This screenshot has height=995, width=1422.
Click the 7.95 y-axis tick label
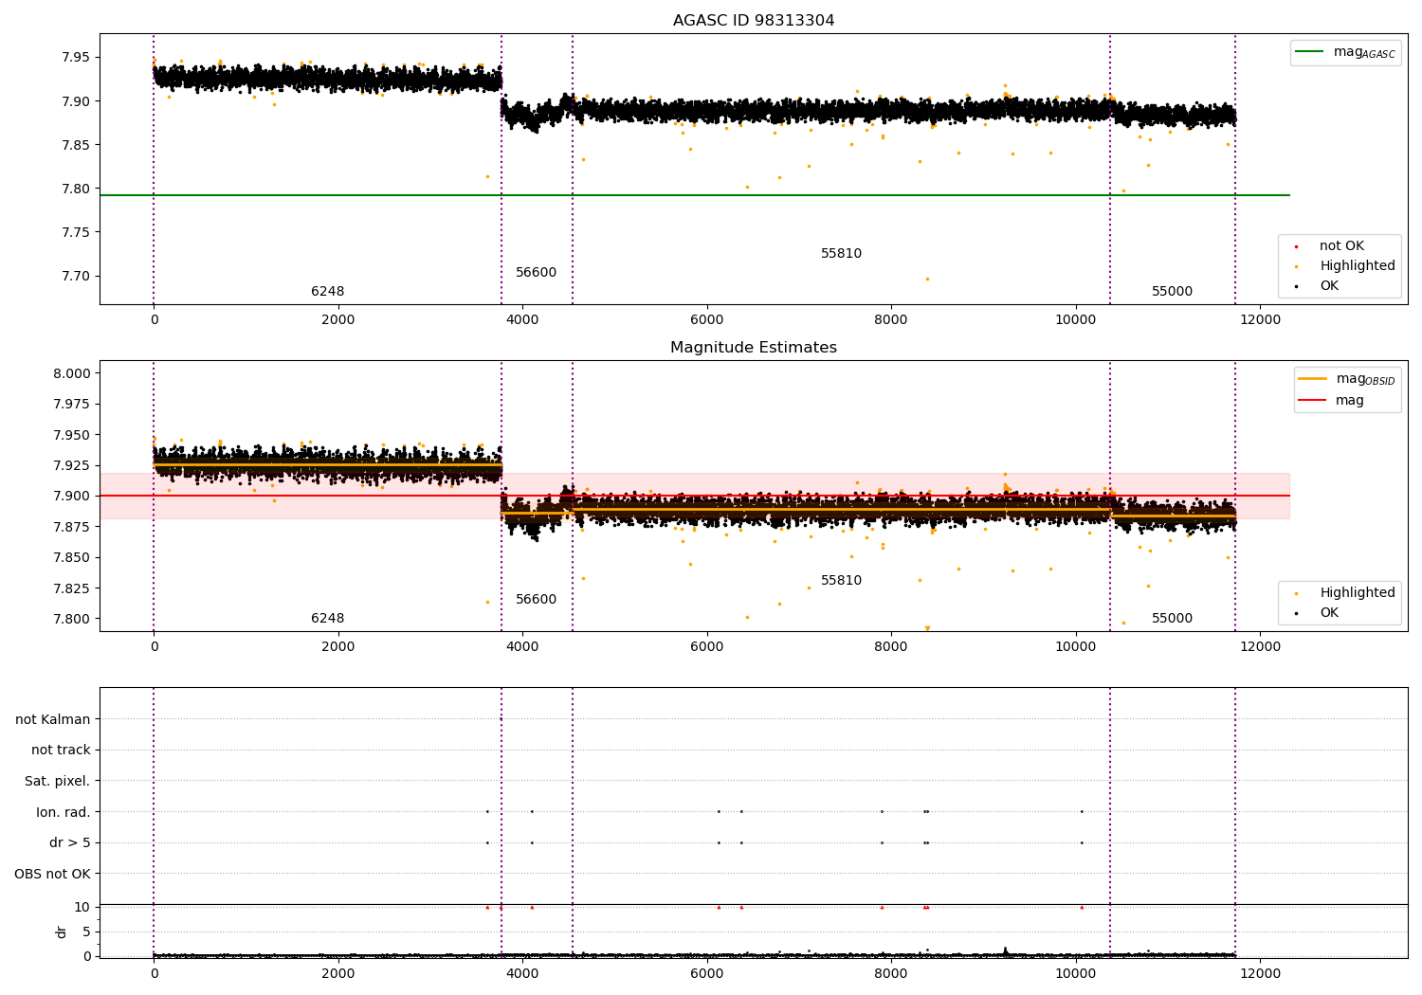(76, 58)
